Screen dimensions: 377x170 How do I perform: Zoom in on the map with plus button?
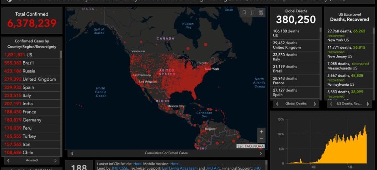pyautogui.click(x=261, y=132)
